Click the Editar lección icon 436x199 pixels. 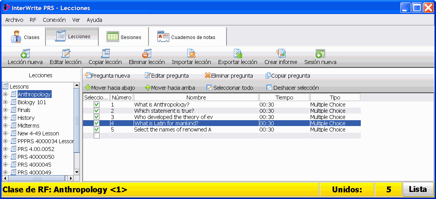(x=66, y=53)
